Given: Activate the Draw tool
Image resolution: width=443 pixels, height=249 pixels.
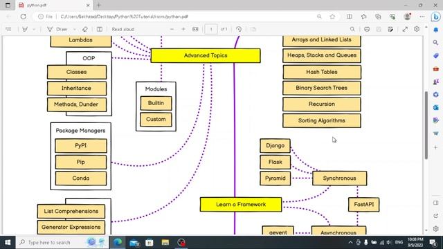Looking at the screenshot, I should (x=57, y=29).
